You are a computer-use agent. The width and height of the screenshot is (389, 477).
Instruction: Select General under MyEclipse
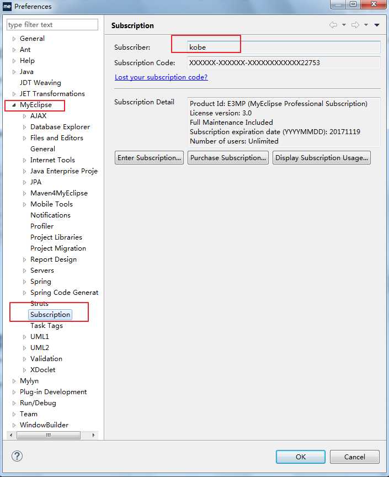pos(42,149)
